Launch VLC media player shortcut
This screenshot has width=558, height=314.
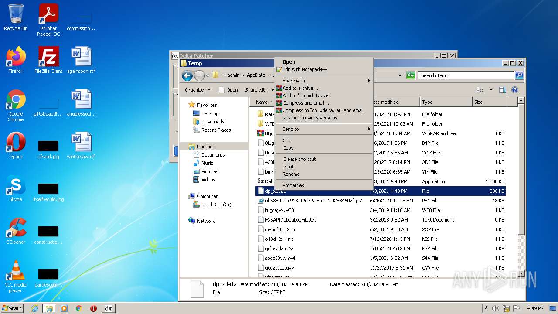(x=16, y=276)
